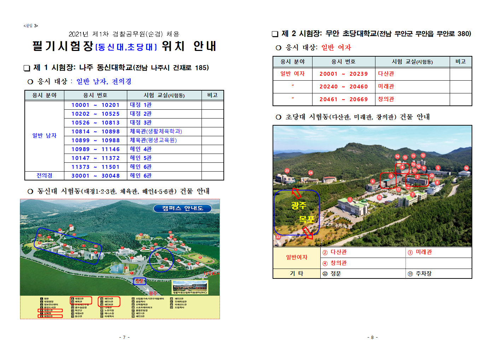Click circle bullet before 응시 대상: 일반 여자
The height and width of the screenshot is (351, 496).
coord(279,48)
